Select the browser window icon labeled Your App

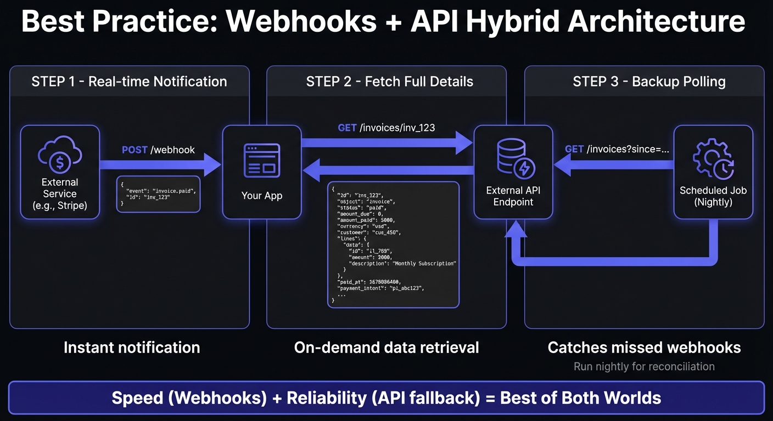click(x=262, y=160)
